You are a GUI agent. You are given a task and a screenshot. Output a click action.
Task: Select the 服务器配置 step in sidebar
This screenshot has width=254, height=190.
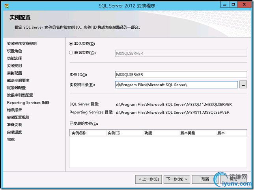(x=16, y=88)
